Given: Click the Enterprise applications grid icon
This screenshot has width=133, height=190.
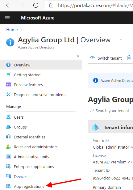Looking at the screenshot, I should pos(8,167).
